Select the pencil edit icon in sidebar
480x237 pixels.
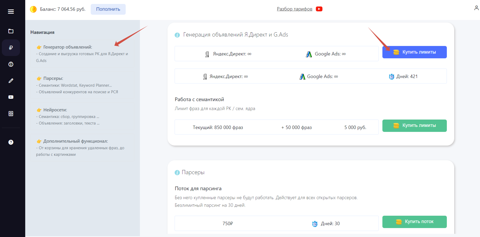11,81
